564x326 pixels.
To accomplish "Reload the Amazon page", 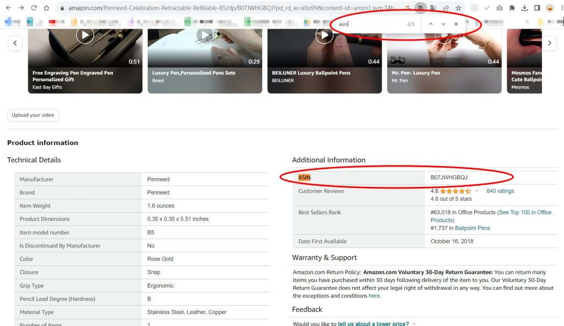I will pos(34,8).
